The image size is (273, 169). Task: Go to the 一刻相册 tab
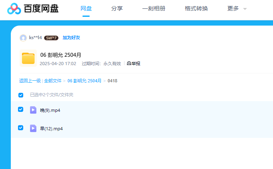(x=154, y=8)
